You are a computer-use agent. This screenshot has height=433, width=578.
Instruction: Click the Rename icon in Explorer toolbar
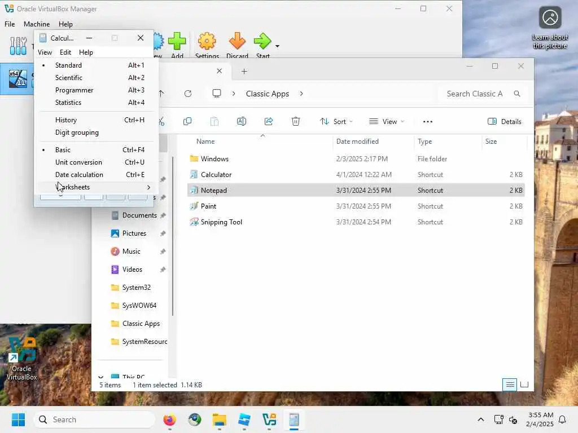click(242, 122)
